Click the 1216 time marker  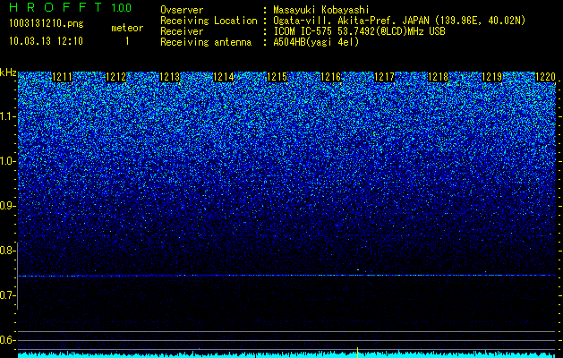point(330,77)
